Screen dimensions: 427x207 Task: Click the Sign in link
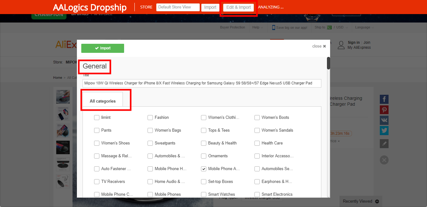tap(354, 43)
